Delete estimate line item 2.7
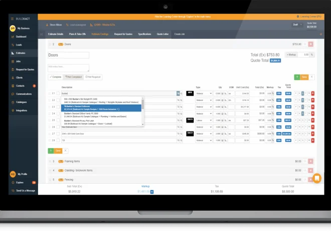Viewport: 331px width, 235px height. [313, 133]
